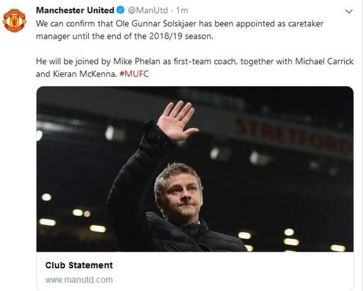This screenshot has width=363, height=291.
Task: Click the blue verified badge
Action: tap(121, 10)
